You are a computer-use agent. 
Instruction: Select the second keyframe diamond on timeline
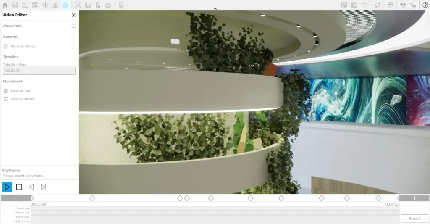(92, 198)
